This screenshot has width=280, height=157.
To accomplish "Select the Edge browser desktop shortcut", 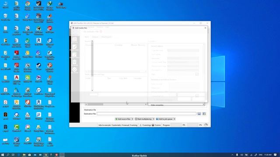I will pyautogui.click(x=49, y=42).
